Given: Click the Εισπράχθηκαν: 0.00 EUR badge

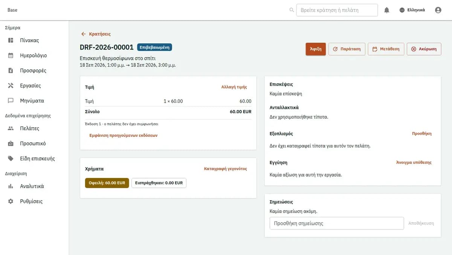Looking at the screenshot, I should 159,183.
